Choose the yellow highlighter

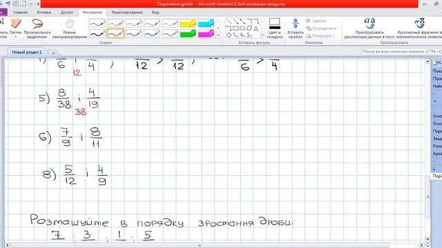188,23
